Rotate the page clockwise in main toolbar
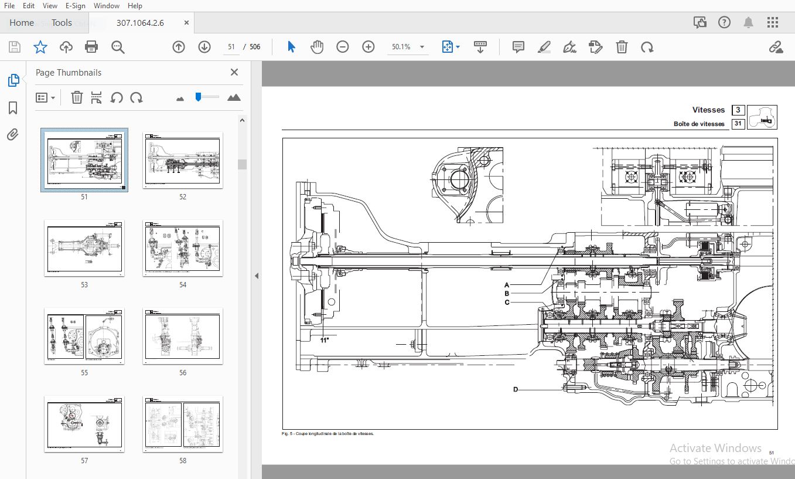 coord(647,47)
